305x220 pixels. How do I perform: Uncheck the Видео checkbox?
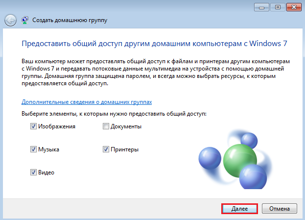click(33, 172)
